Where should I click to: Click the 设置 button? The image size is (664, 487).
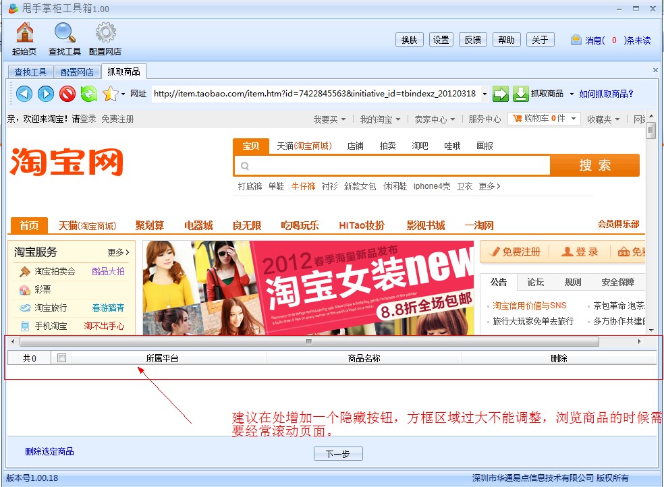pos(441,40)
